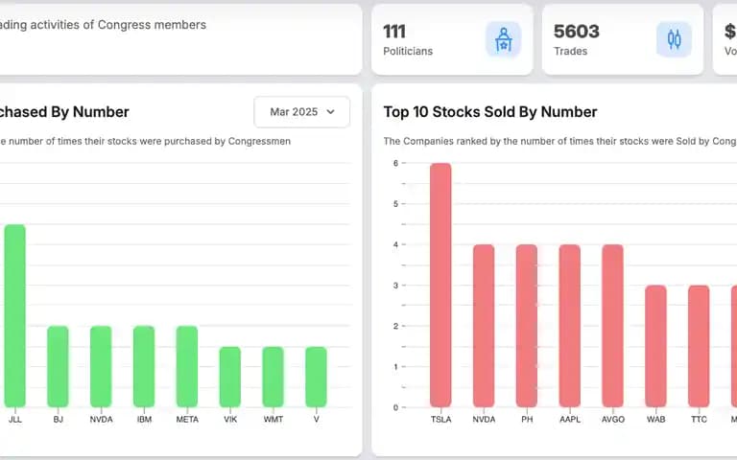
Task: Click the JLL axis label
Action: coord(15,419)
